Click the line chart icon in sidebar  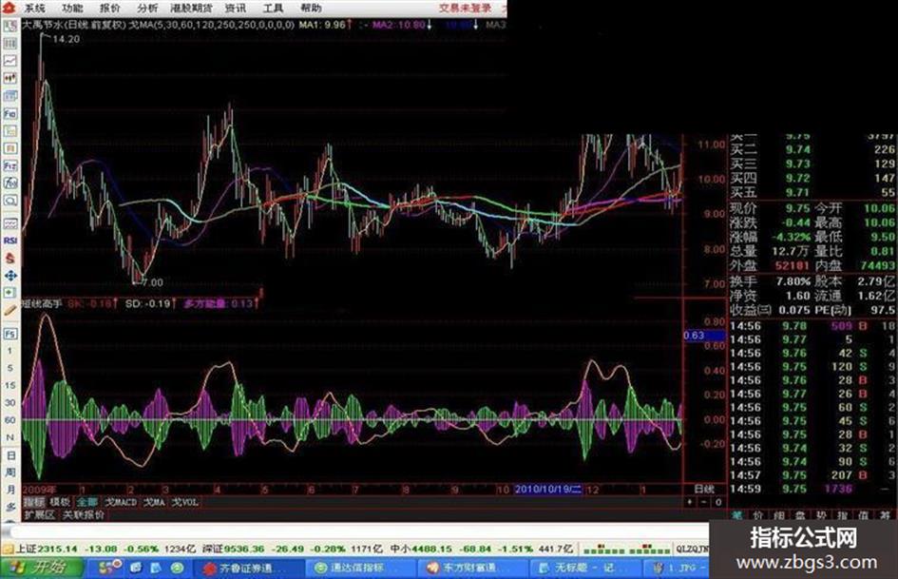click(10, 60)
